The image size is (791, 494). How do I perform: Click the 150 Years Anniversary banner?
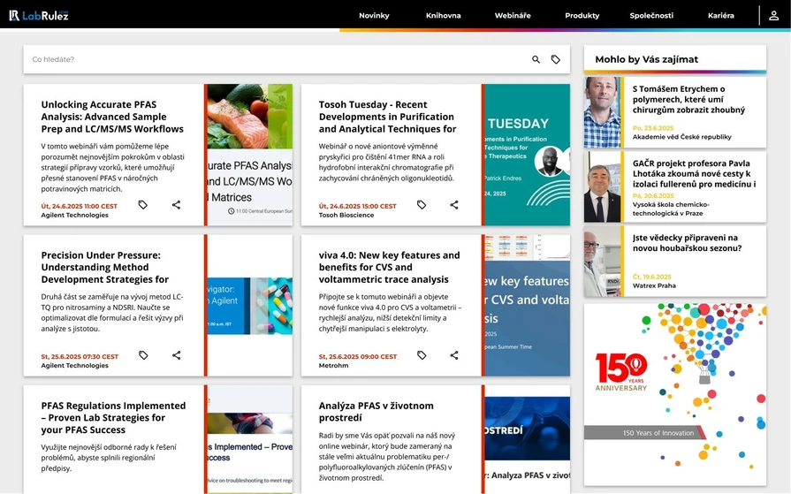[675, 395]
